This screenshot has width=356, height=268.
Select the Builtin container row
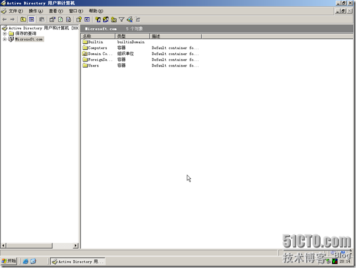pos(96,42)
